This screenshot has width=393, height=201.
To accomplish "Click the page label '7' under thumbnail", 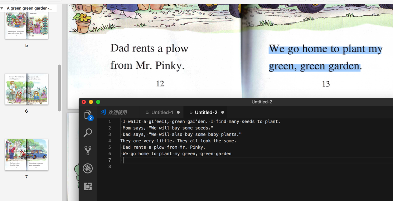I will tap(26, 177).
